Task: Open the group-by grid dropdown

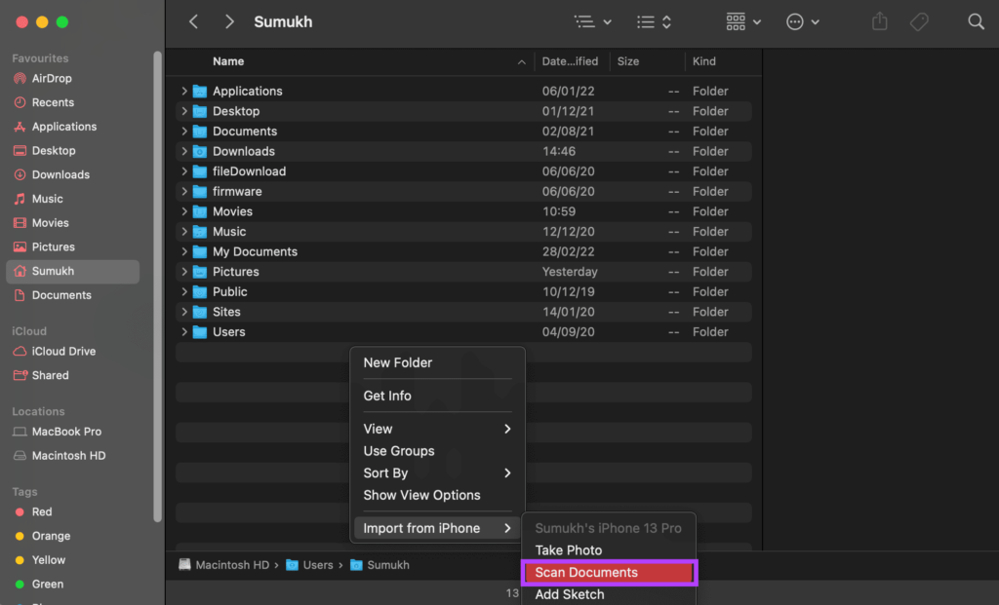Action: point(742,21)
